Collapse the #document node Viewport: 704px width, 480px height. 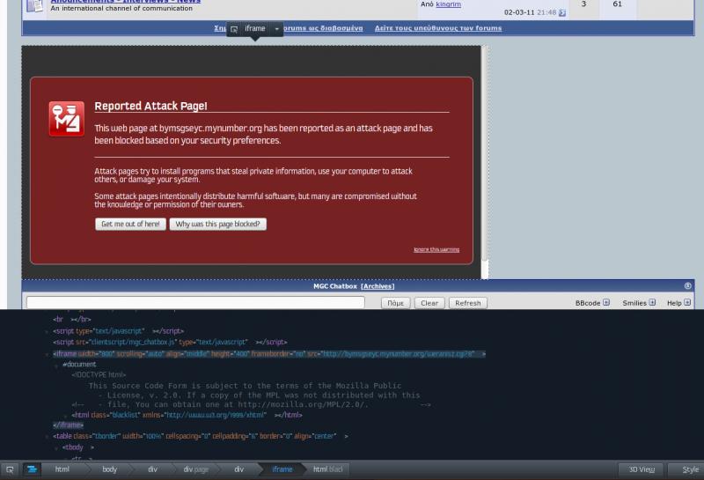(56, 365)
